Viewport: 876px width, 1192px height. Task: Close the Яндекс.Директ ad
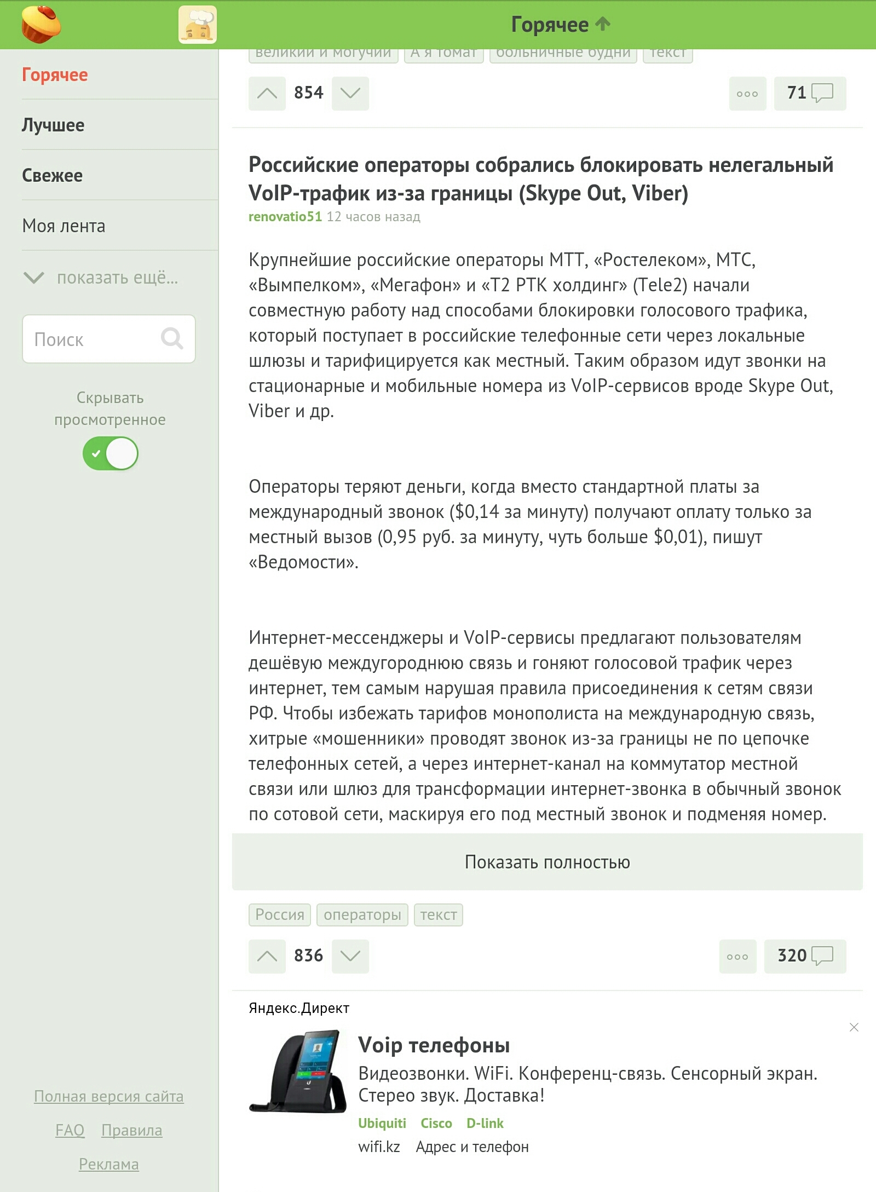pos(854,1027)
